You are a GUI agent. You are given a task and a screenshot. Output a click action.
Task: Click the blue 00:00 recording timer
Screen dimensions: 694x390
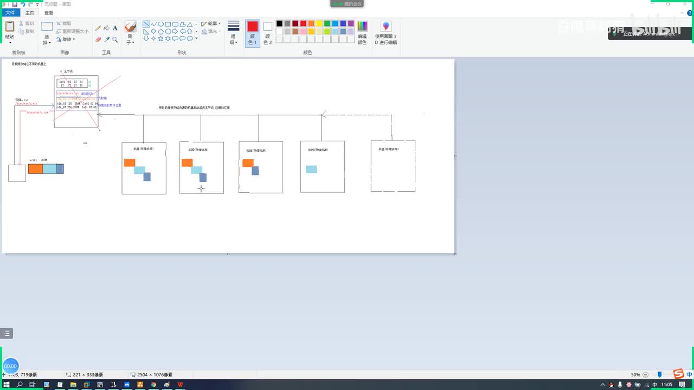click(10, 366)
